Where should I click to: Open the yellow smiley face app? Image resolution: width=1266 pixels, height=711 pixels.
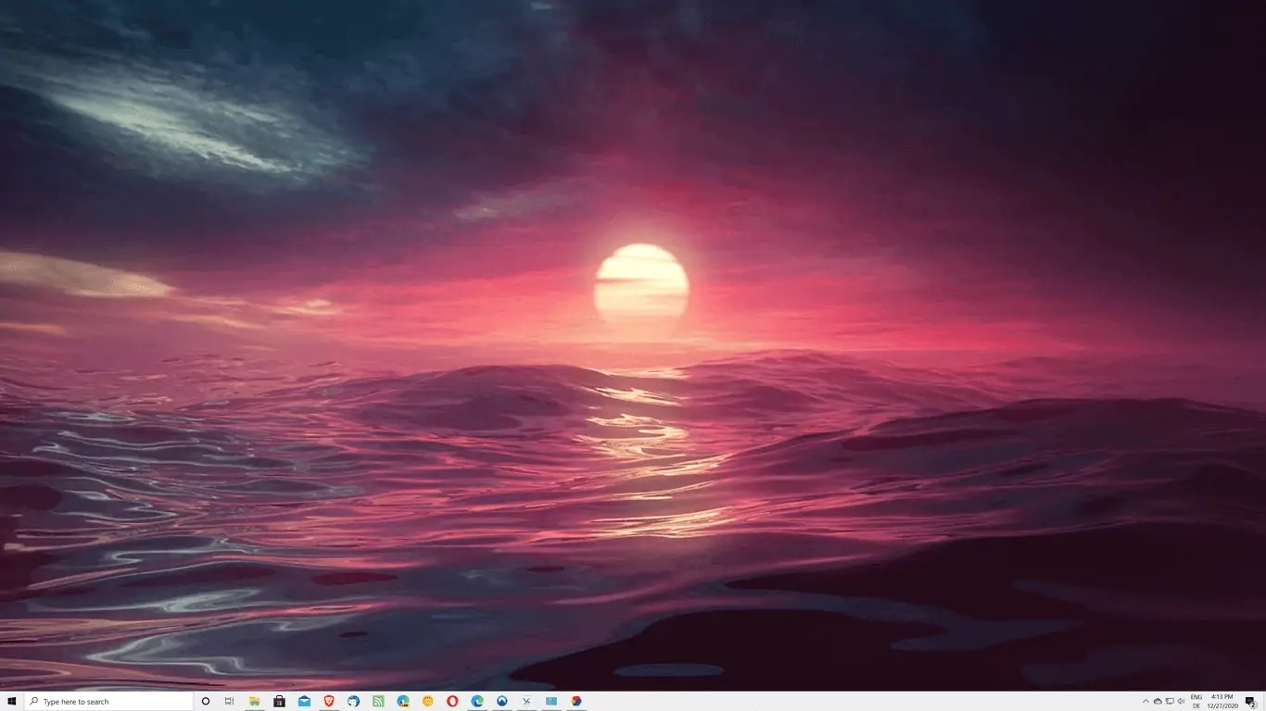click(427, 702)
